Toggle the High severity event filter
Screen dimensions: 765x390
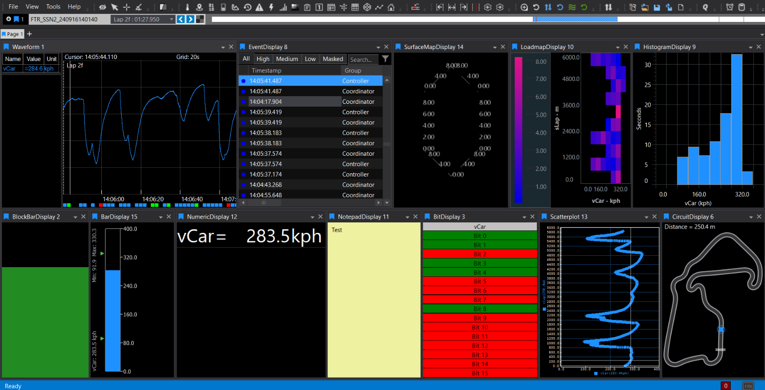263,59
